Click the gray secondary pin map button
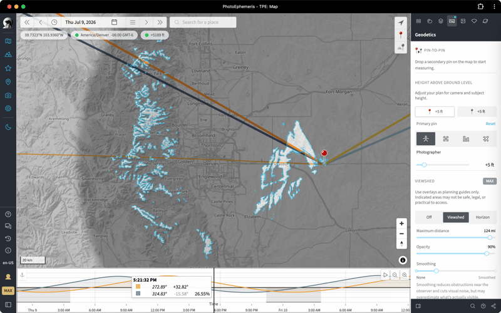Viewport: 501px width, 313px height. (401, 48)
